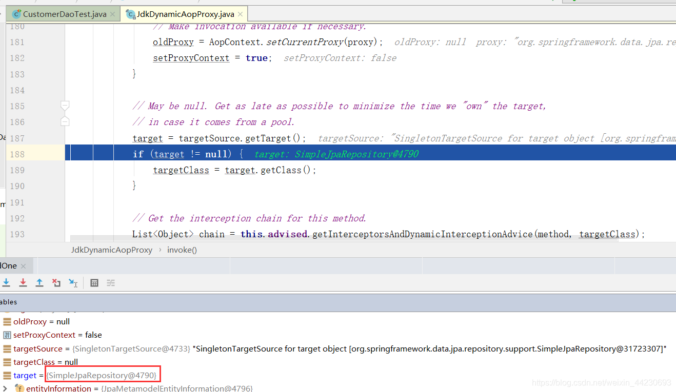Click the invoke() breadcrumb

click(x=182, y=250)
